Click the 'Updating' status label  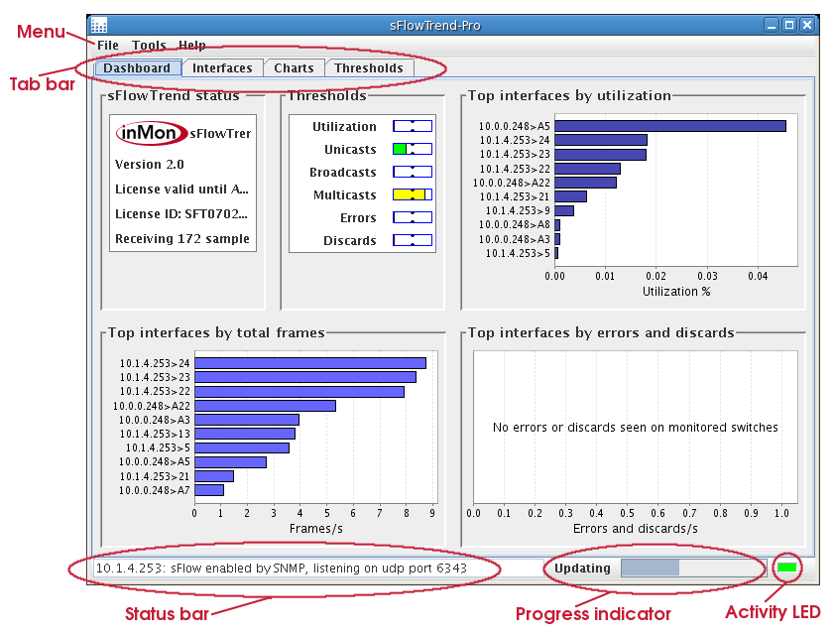click(582, 569)
